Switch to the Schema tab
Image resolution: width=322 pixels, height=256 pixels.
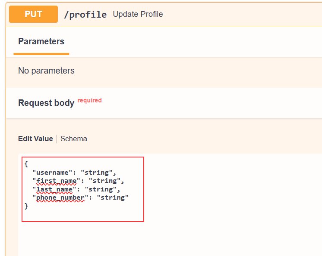[74, 139]
